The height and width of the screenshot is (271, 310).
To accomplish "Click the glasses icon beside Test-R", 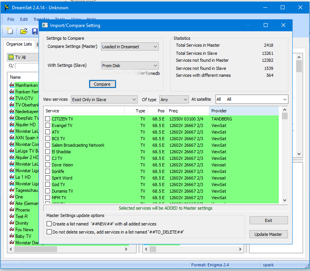I will [x=12, y=216].
